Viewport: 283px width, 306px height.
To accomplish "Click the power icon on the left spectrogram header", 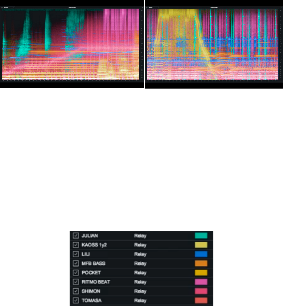I will tap(2, 7).
